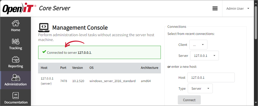Click windows_server_2016_standard cell

pos(113,81)
